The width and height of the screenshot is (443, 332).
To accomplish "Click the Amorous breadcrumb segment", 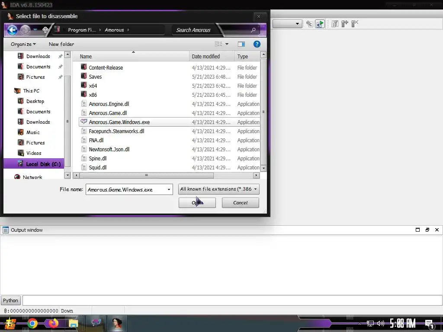I will point(114,30).
